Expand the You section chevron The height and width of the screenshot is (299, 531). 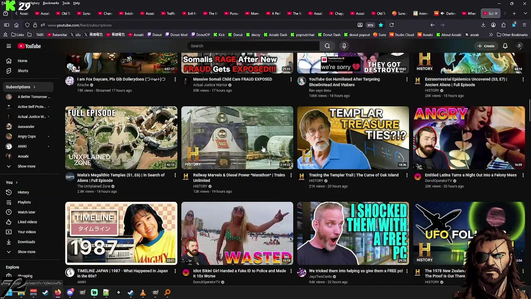16,183
